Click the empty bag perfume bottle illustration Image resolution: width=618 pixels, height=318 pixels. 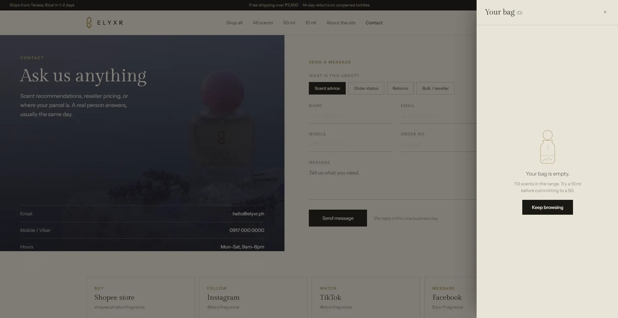[x=547, y=147]
